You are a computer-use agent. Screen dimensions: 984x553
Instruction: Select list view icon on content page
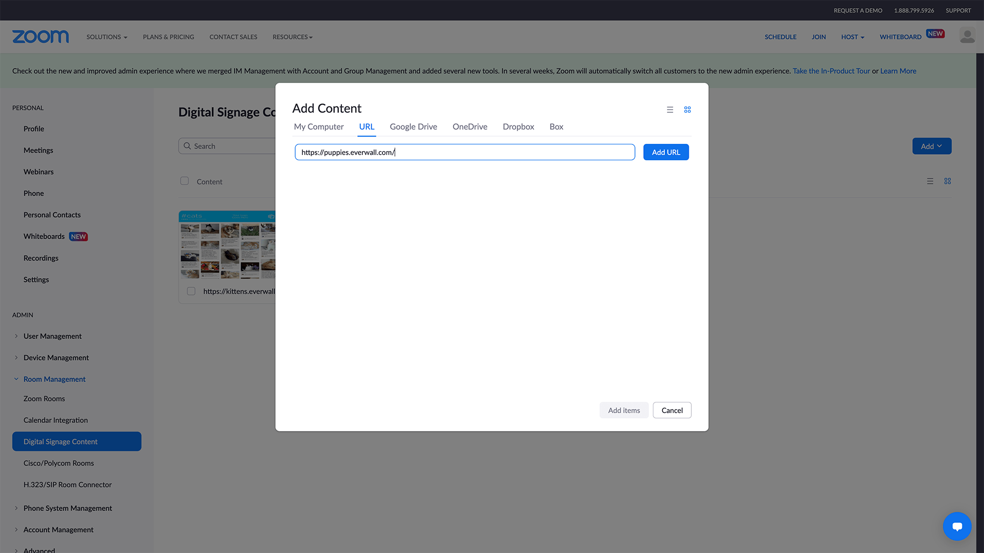(x=930, y=181)
